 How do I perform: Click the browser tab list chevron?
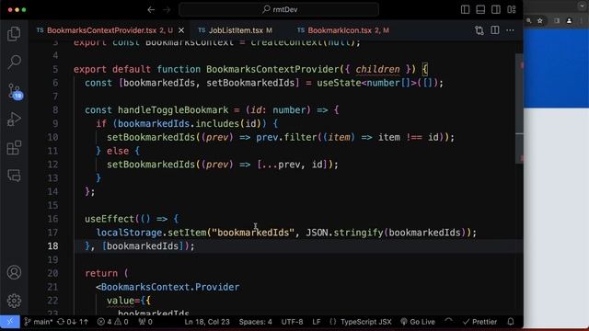[x=582, y=6]
